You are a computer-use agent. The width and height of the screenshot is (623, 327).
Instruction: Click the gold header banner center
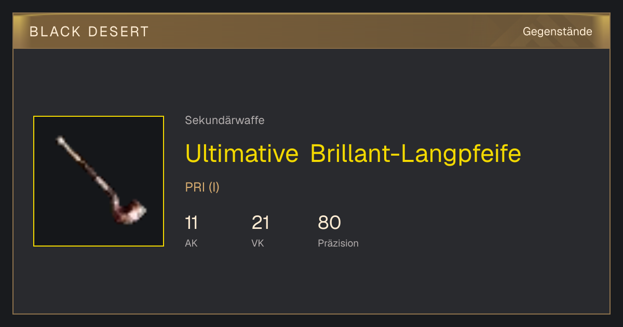coord(311,32)
